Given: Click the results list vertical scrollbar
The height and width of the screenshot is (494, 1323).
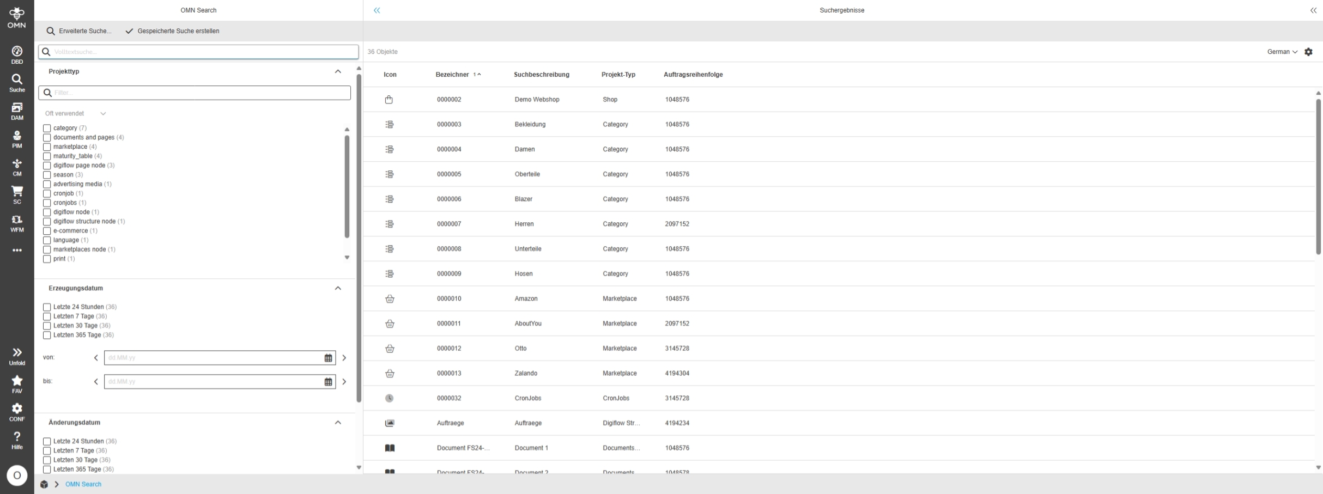Looking at the screenshot, I should pos(1318,177).
